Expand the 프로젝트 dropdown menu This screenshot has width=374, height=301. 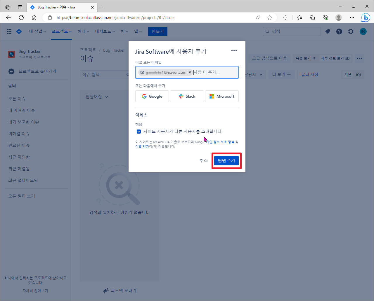(62, 32)
